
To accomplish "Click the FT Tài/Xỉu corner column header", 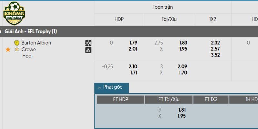I will click(x=169, y=100).
